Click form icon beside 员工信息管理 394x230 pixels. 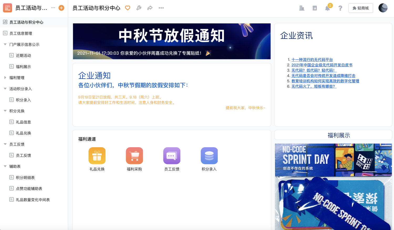(x=5, y=33)
